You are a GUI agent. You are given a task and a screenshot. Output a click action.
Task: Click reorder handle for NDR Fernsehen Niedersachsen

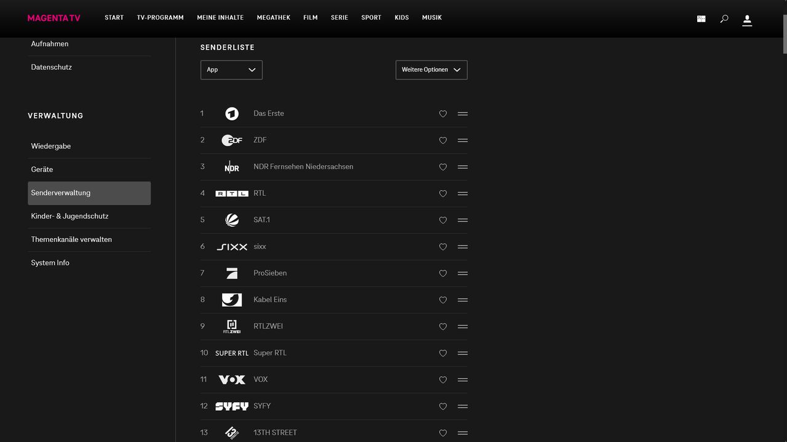pos(463,167)
